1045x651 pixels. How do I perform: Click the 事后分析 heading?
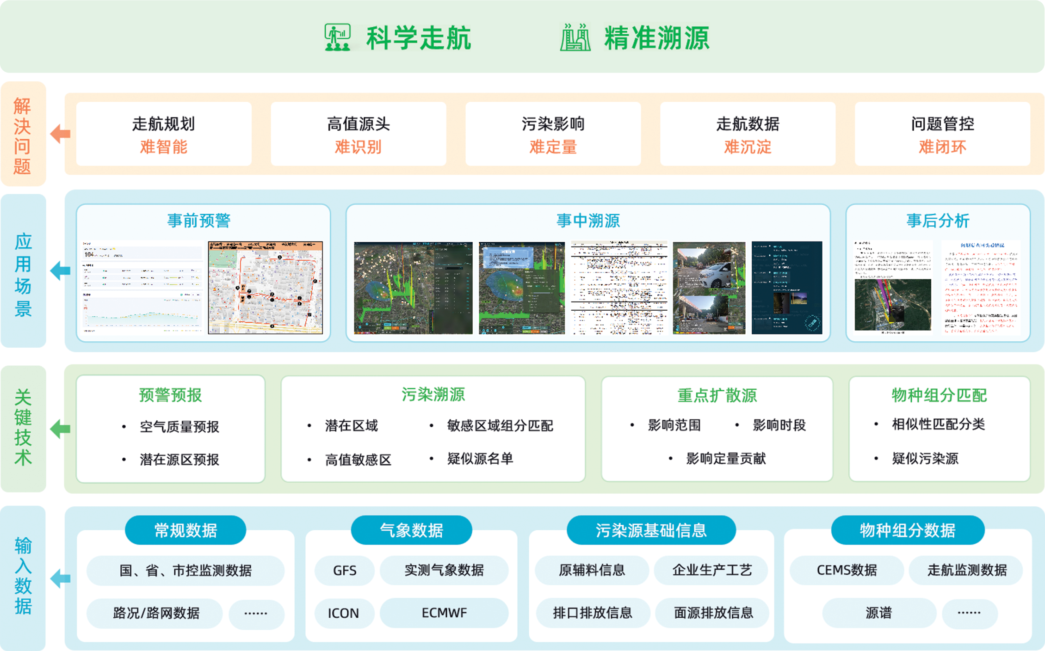[x=938, y=221]
